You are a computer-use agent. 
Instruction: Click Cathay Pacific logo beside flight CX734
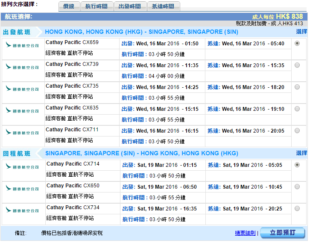coord(23,210)
